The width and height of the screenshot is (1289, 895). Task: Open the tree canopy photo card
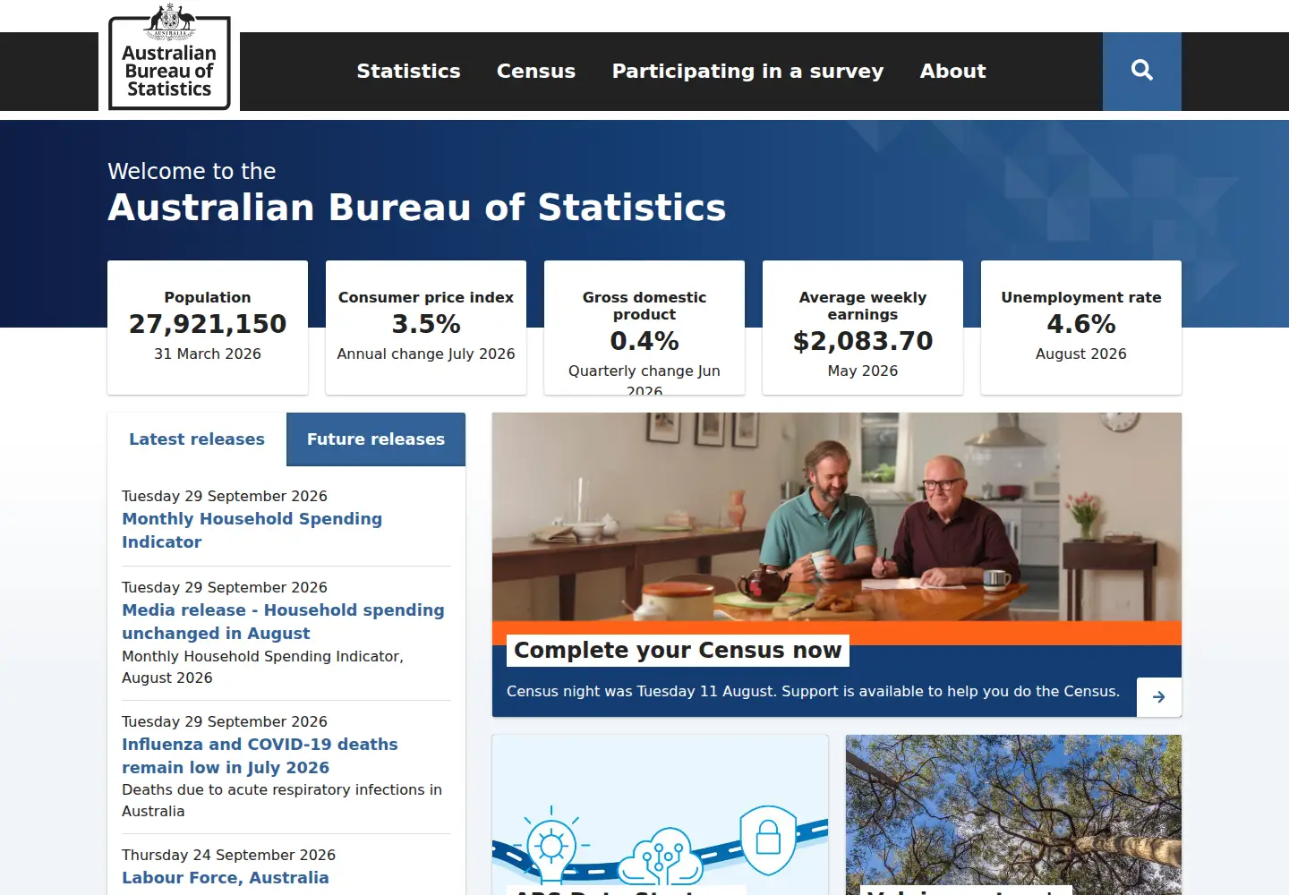1013,814
